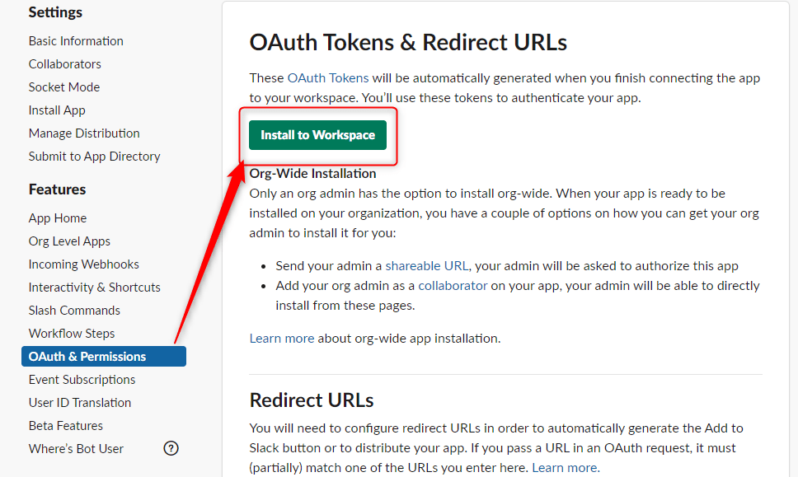The image size is (798, 477).
Task: Open Basic Information settings
Action: (x=76, y=40)
